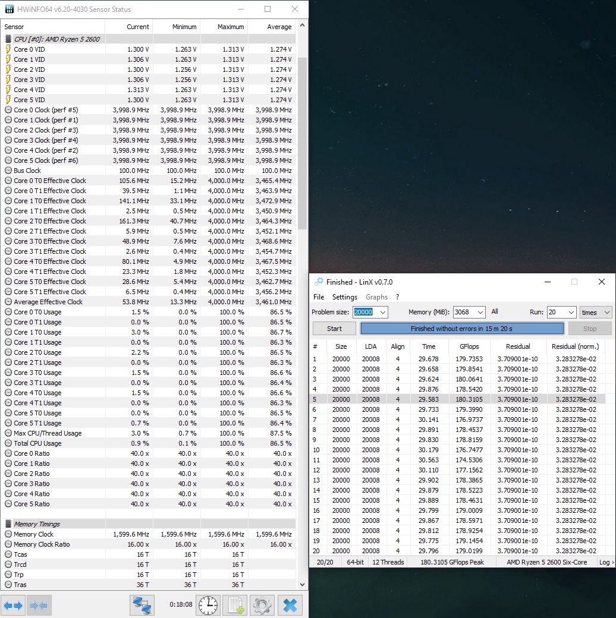Expand the Log panel in LinX status bar
616x618 pixels.
coord(606,562)
